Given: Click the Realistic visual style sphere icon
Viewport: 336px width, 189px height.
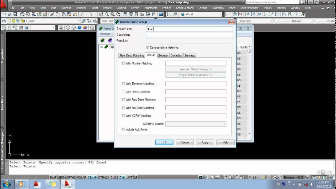Looking at the screenshot, I should pyautogui.click(x=79, y=28).
